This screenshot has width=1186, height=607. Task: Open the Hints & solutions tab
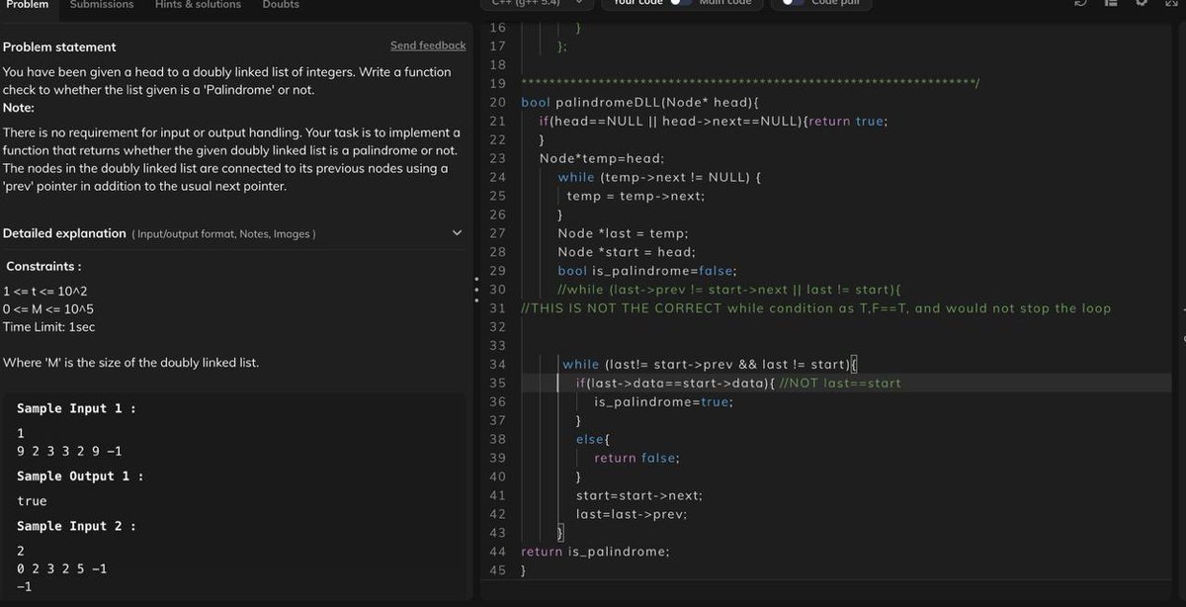coord(198,5)
